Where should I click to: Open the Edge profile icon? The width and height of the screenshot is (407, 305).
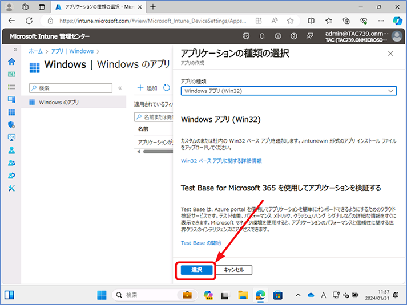click(x=9, y=7)
